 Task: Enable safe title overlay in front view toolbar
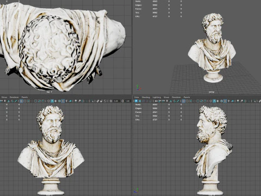[43, 101]
